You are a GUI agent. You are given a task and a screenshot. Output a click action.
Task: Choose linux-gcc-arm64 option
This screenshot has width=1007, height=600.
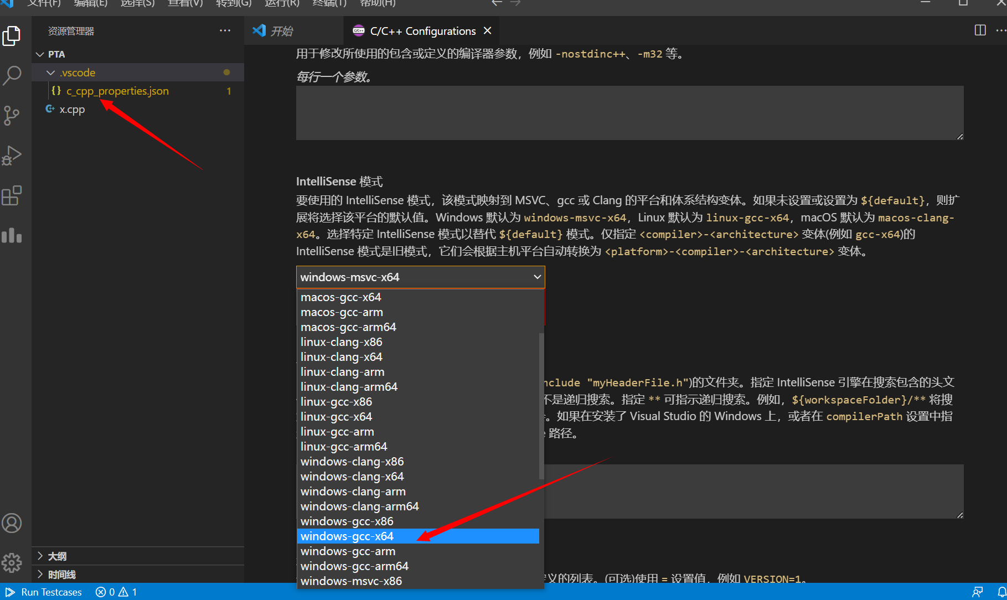coord(418,447)
